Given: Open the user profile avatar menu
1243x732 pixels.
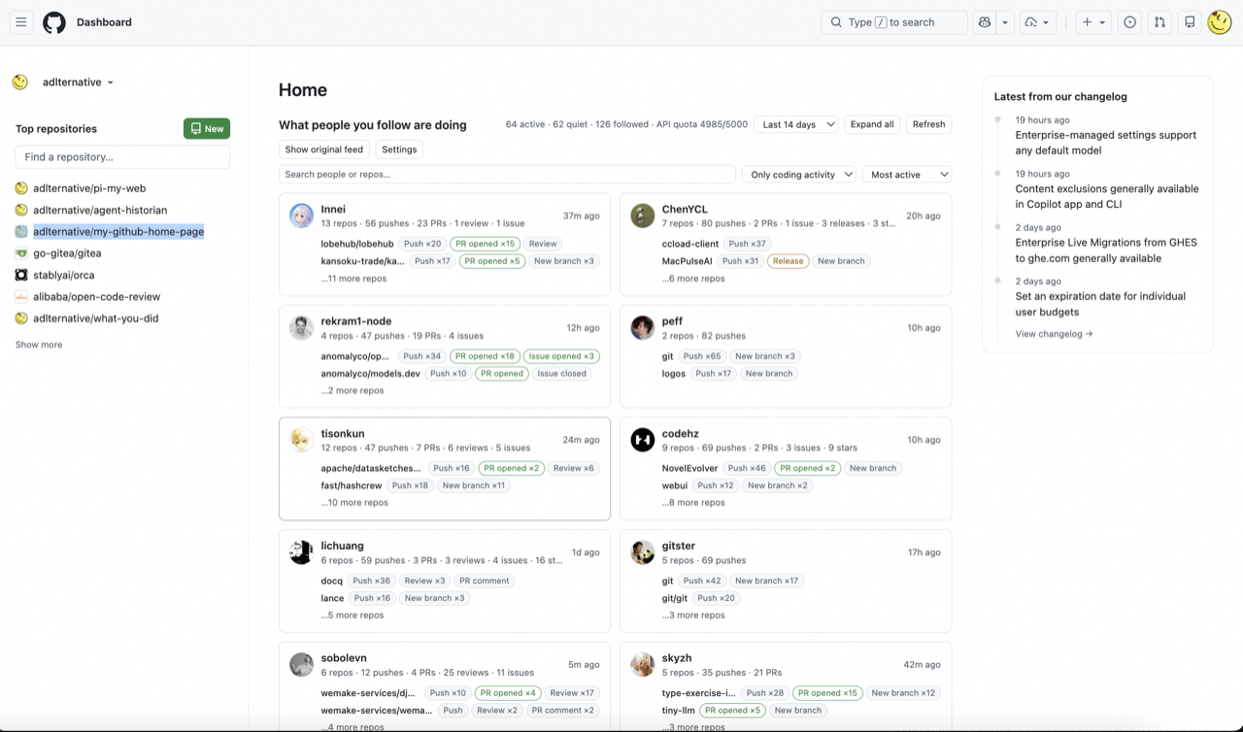Looking at the screenshot, I should point(1220,22).
